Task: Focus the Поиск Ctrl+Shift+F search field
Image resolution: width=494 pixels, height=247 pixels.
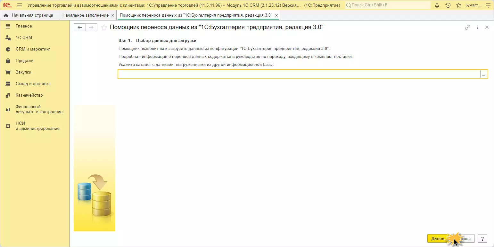Action: [388, 5]
